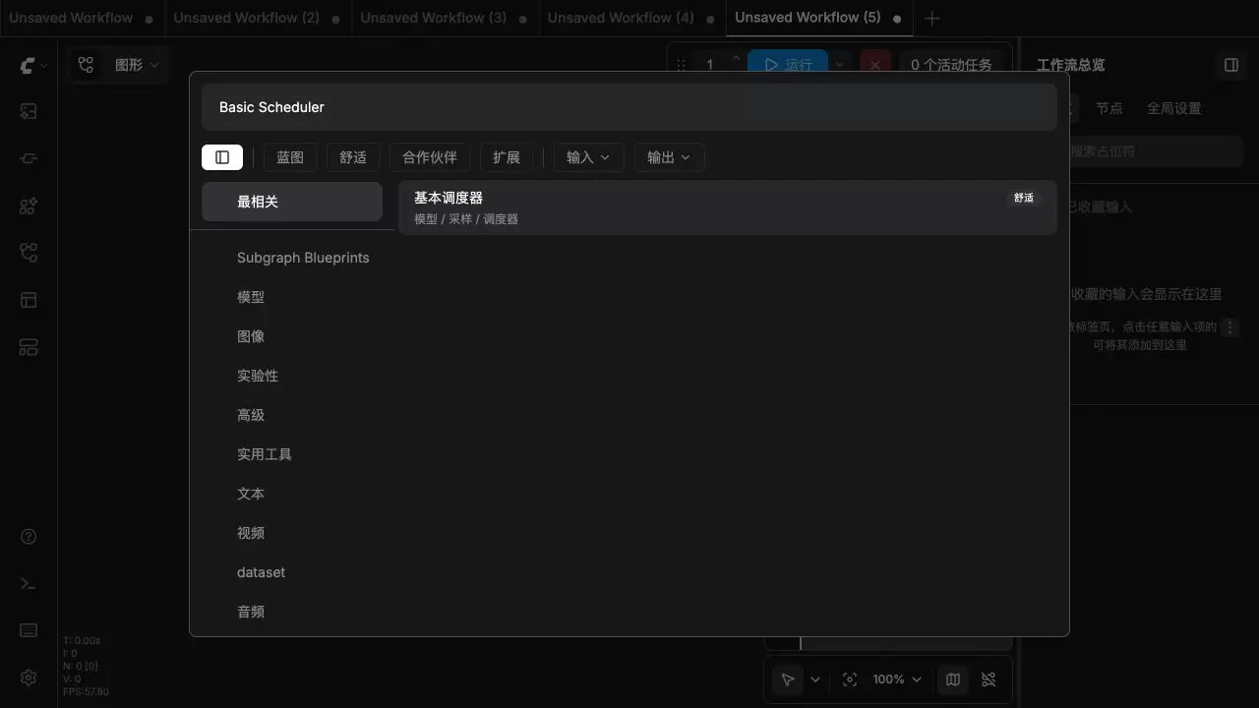
Task: Open the ComfyUI logo menu
Action: tap(32, 65)
